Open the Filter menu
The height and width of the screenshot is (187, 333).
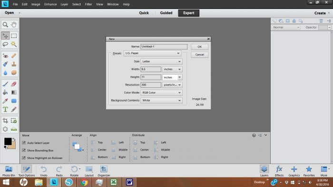click(x=88, y=4)
